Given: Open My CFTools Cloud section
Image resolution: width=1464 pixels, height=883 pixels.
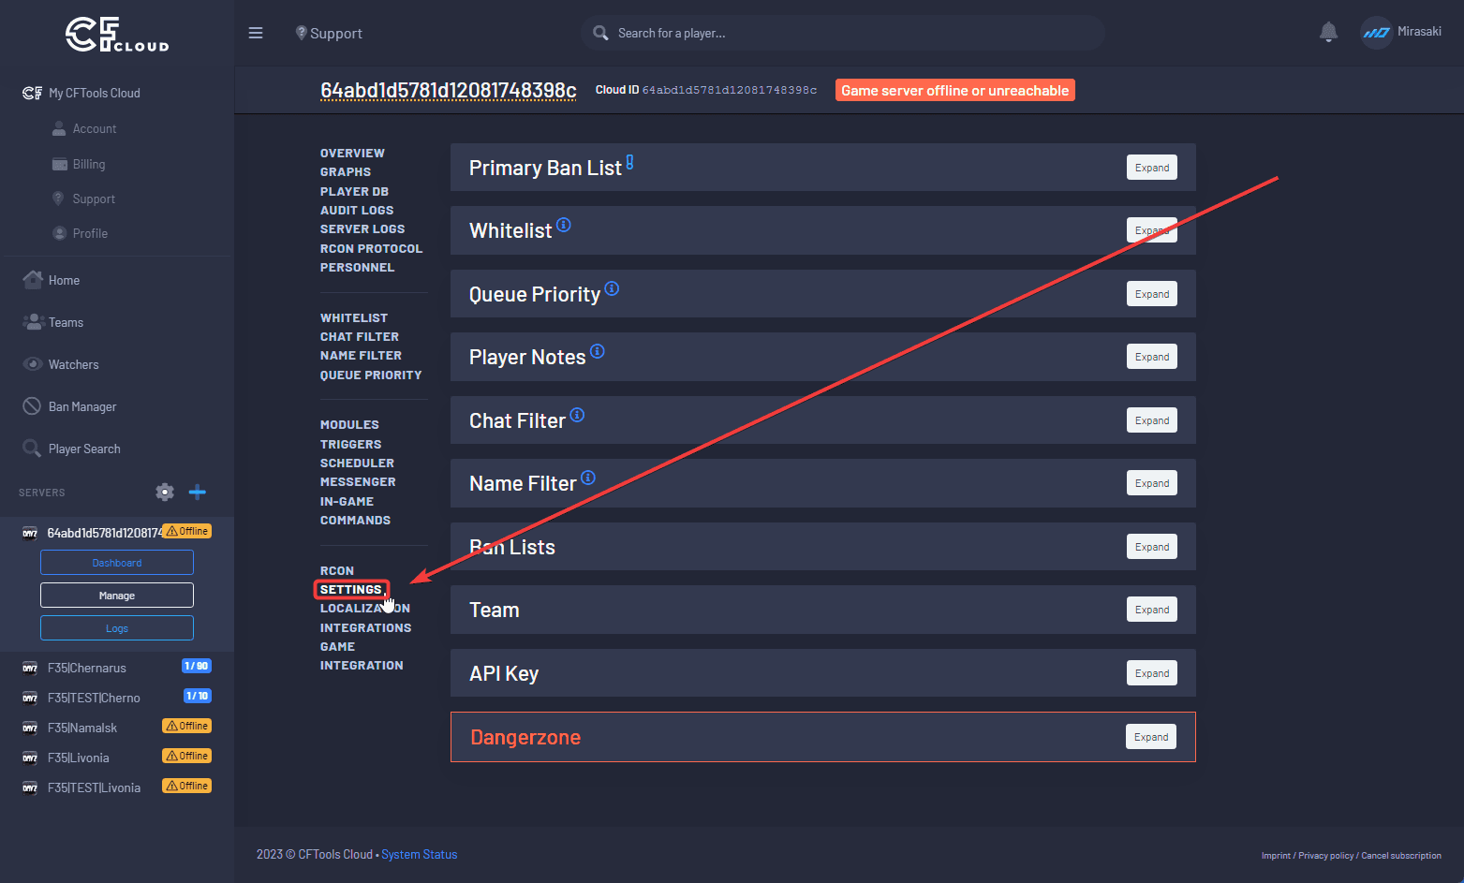Looking at the screenshot, I should [94, 93].
